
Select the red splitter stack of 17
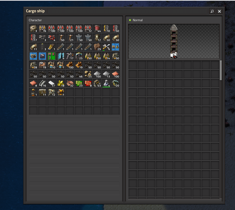33,38
